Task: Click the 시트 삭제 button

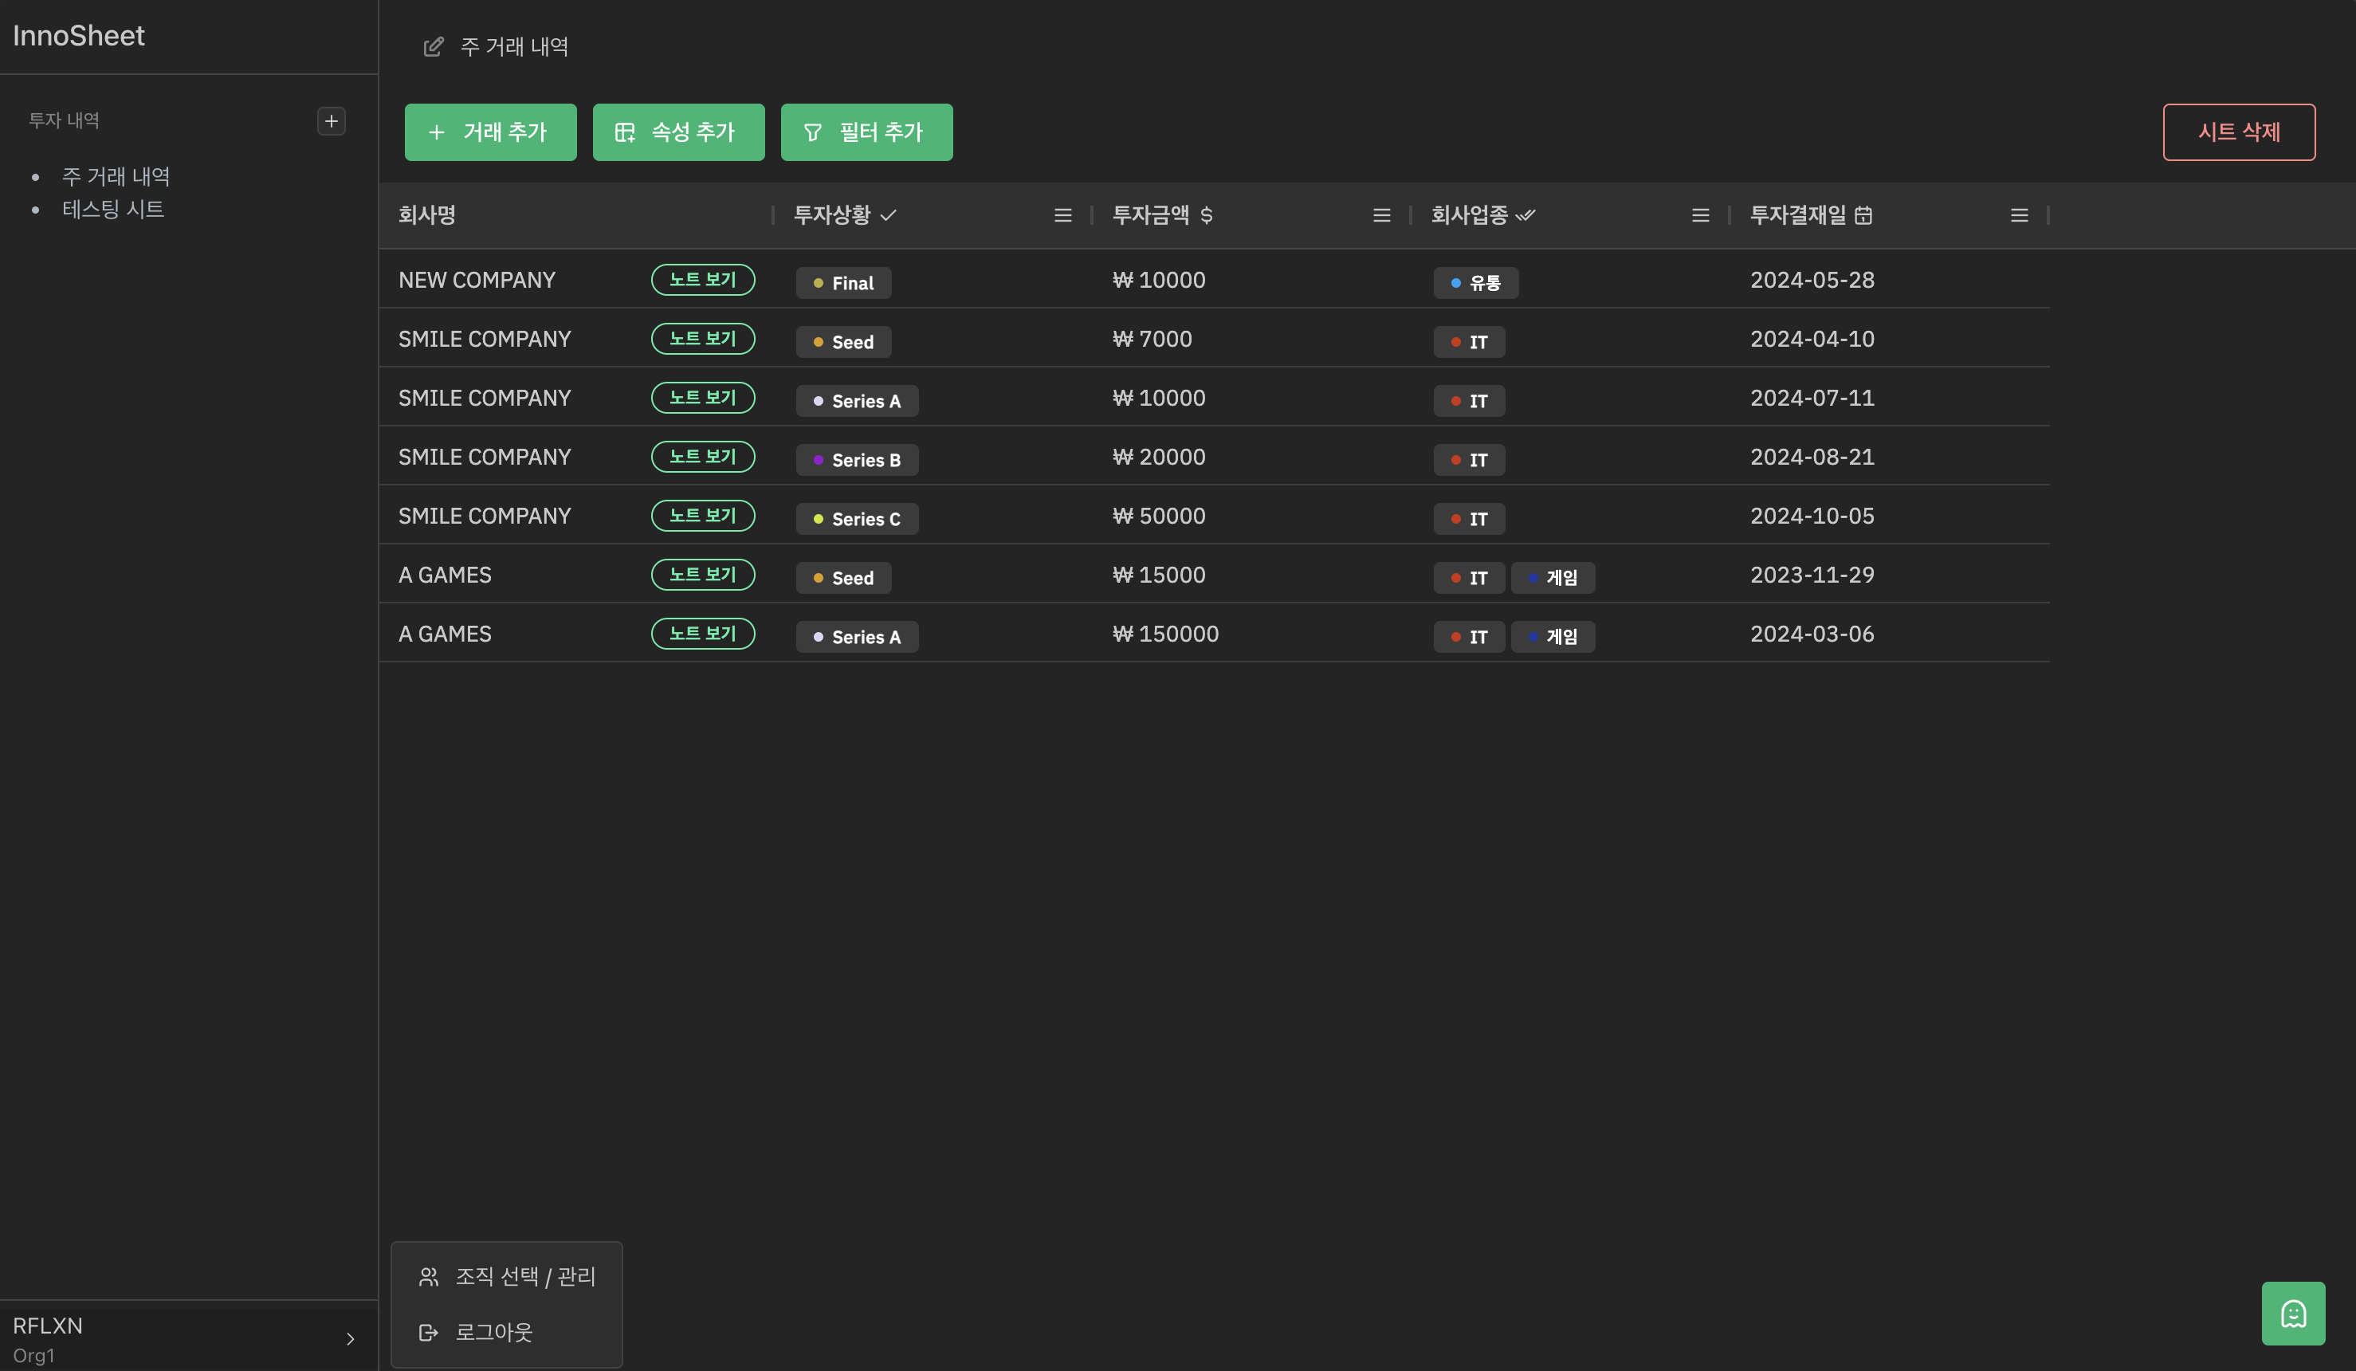Action: (x=2238, y=132)
